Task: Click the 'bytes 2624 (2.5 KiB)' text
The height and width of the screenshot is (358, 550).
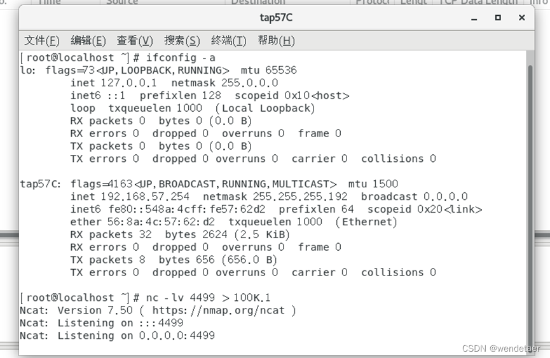Action: [x=227, y=235]
